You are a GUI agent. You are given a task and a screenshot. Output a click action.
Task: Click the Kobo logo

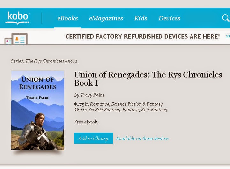pos(17,18)
